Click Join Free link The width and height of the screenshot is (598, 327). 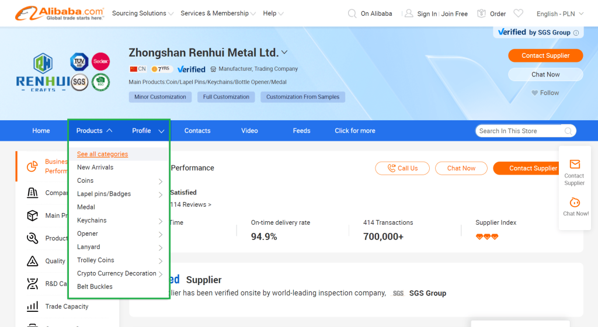(454, 13)
